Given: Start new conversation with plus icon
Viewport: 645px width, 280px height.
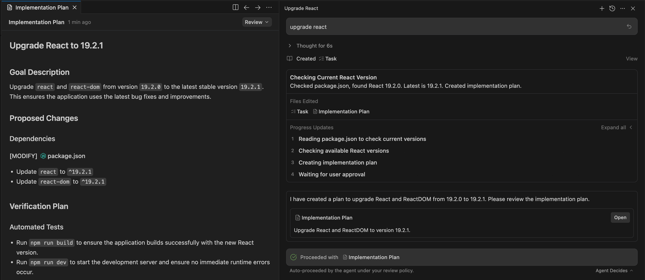Looking at the screenshot, I should pyautogui.click(x=602, y=8).
